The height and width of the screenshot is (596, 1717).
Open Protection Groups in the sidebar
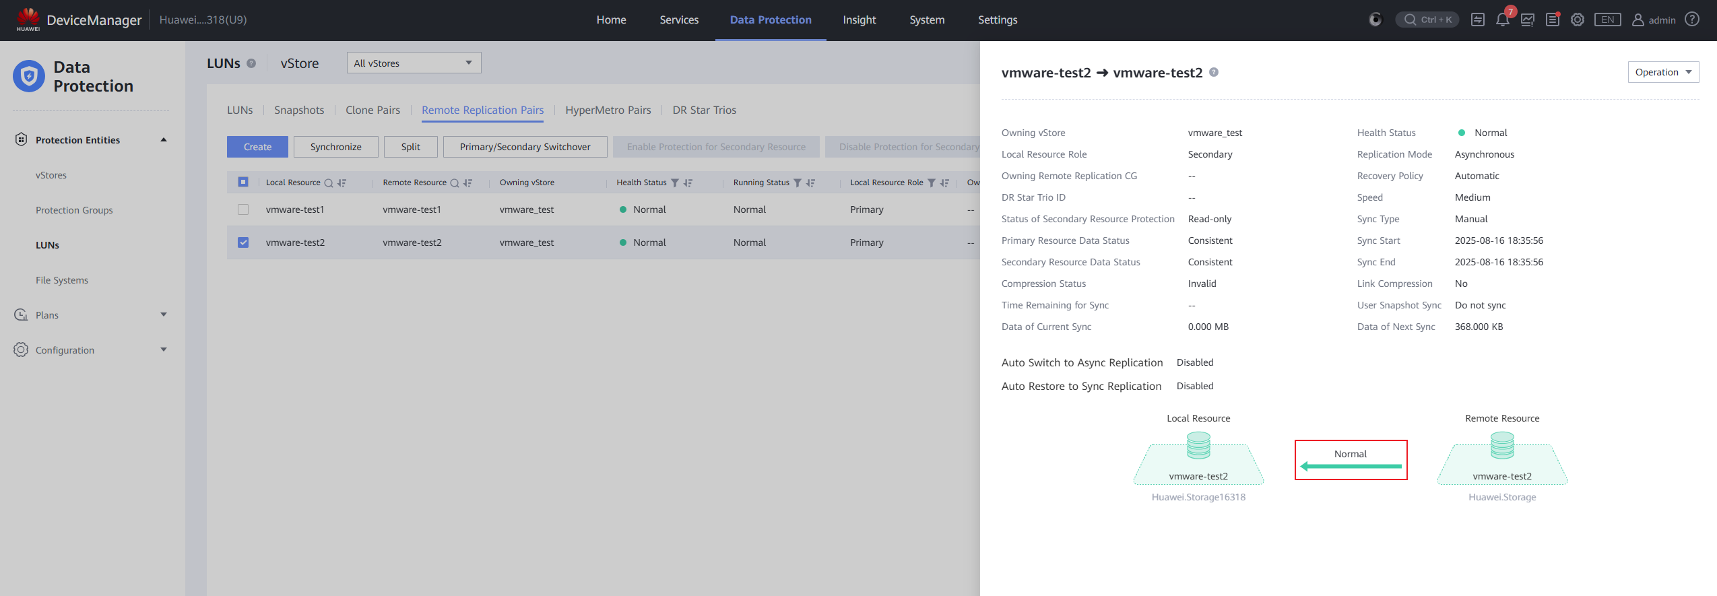pos(74,210)
